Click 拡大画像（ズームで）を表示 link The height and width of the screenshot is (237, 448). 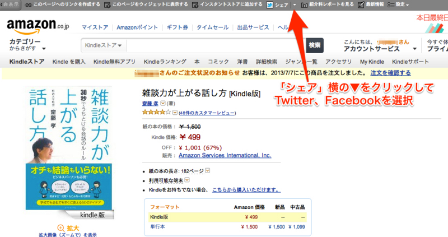coord(68,235)
